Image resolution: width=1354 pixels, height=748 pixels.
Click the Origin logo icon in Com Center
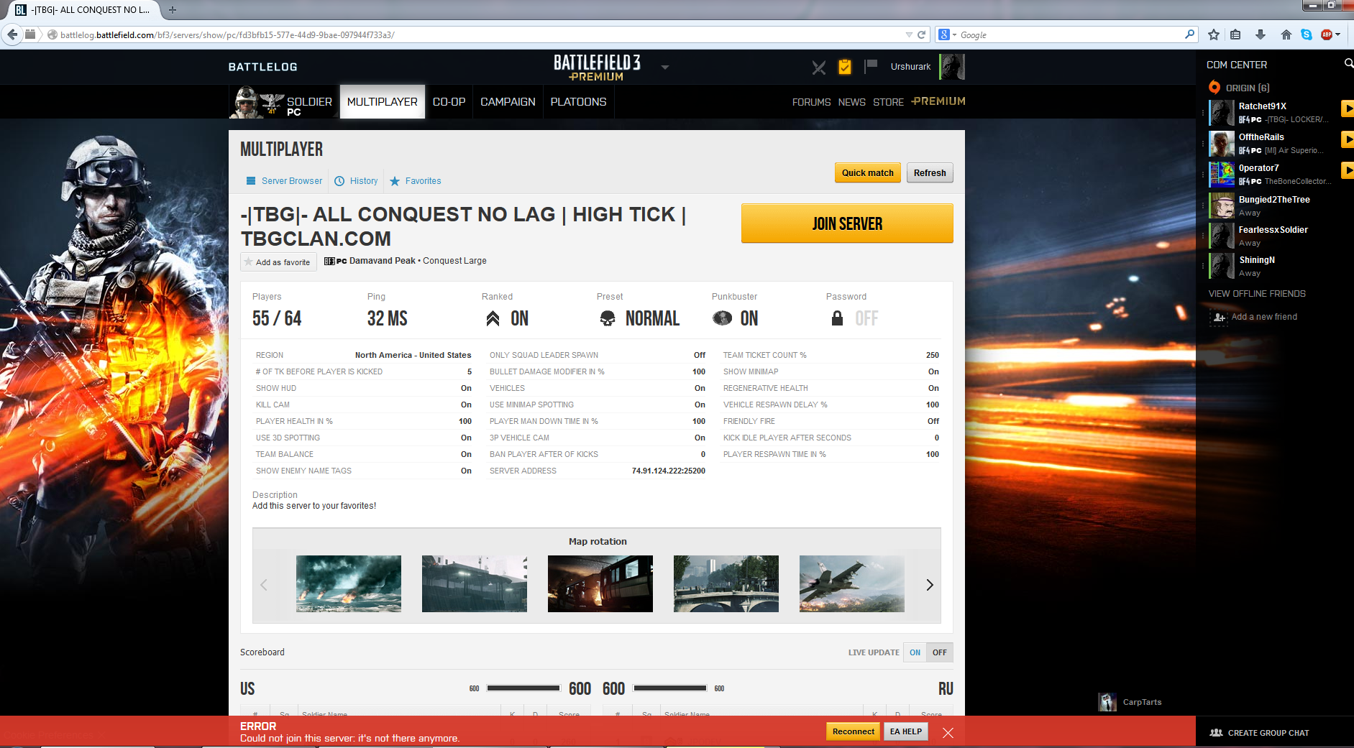coord(1215,88)
